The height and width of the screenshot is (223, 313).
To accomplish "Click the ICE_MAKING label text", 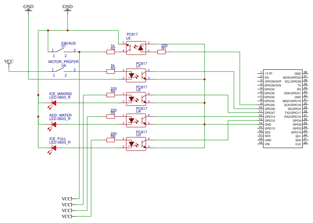I will (x=61, y=94).
